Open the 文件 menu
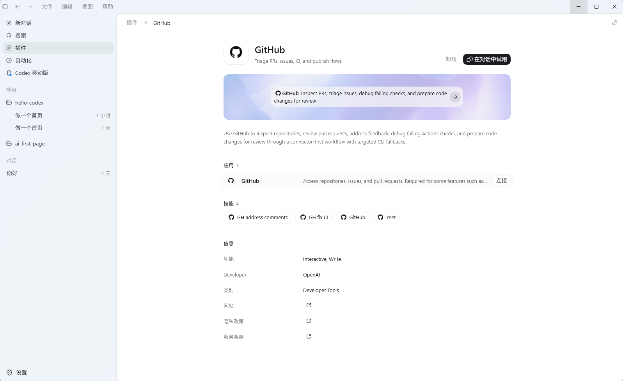The height and width of the screenshot is (381, 623). pyautogui.click(x=47, y=7)
